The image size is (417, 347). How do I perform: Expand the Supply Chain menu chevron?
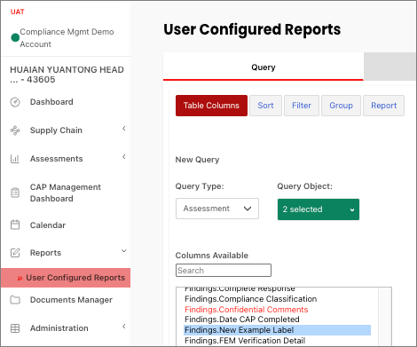tap(124, 129)
